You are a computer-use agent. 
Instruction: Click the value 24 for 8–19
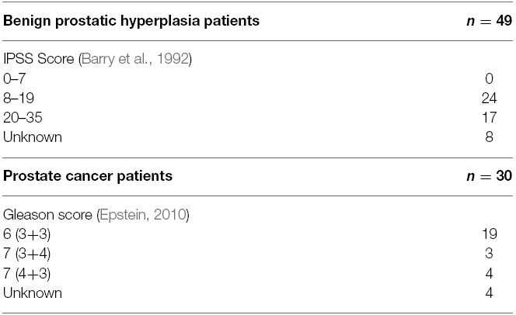tap(489, 98)
